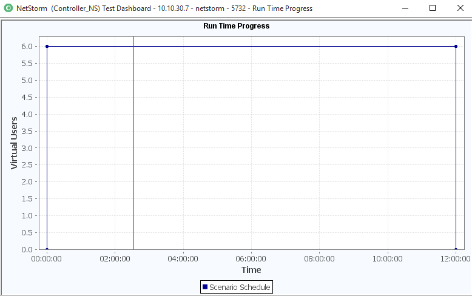
Task: Click the 06:00:00 time axis tick label
Action: click(x=251, y=259)
